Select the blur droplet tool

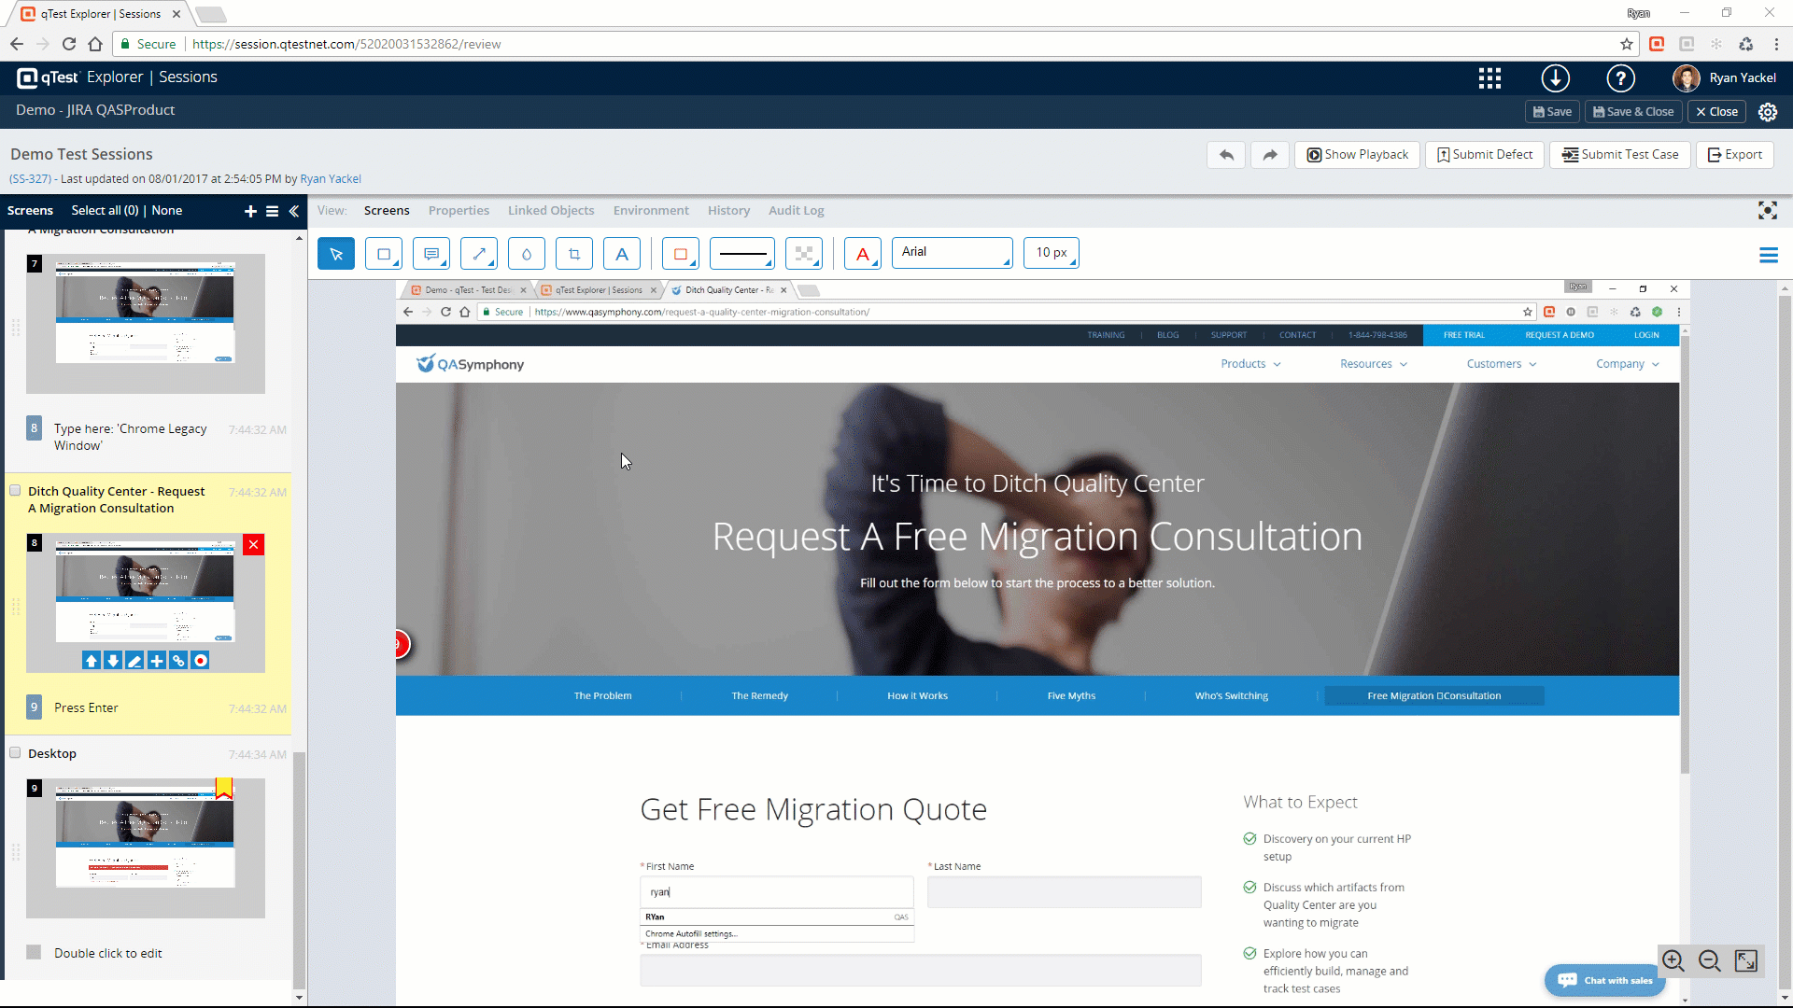point(526,254)
